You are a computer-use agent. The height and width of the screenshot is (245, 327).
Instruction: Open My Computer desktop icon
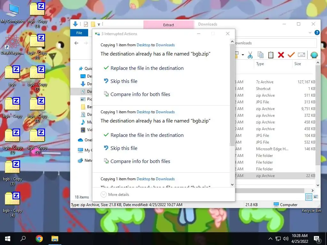pyautogui.click(x=12, y=13)
